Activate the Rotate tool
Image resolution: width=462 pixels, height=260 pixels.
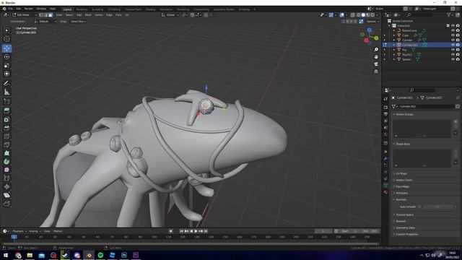click(6, 57)
